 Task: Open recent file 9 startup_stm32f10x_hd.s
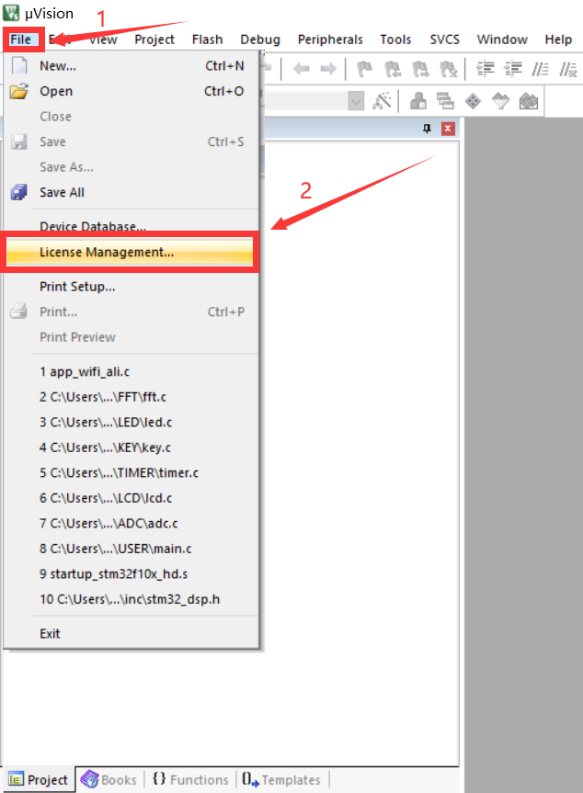click(x=131, y=574)
